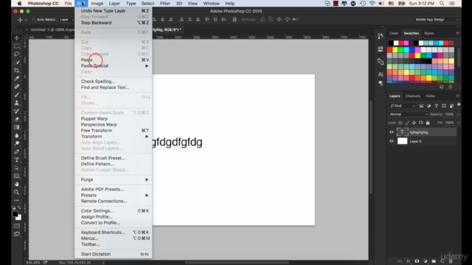Image resolution: width=472 pixels, height=265 pixels.
Task: Toggle the Auto-Select checkbox
Action: 34,20
